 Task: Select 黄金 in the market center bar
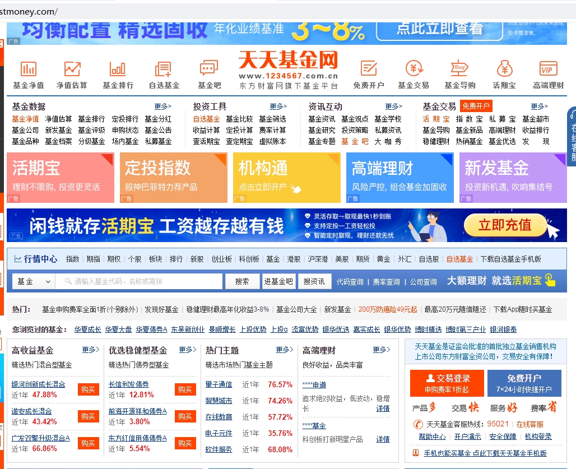(x=383, y=259)
